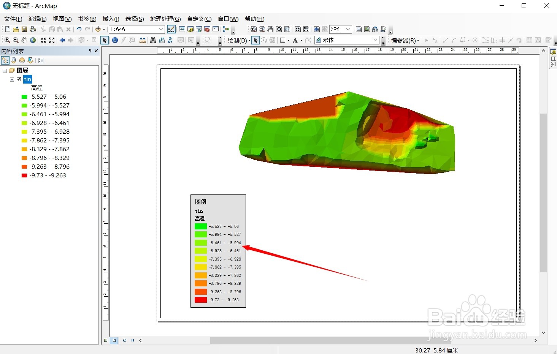This screenshot has width=557, height=354.
Task: Open the Add Data dropdown arrow
Action: (x=104, y=29)
